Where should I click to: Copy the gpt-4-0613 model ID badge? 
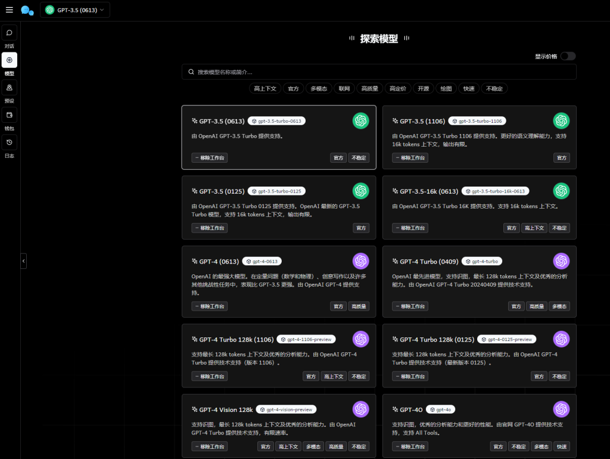pos(262,261)
